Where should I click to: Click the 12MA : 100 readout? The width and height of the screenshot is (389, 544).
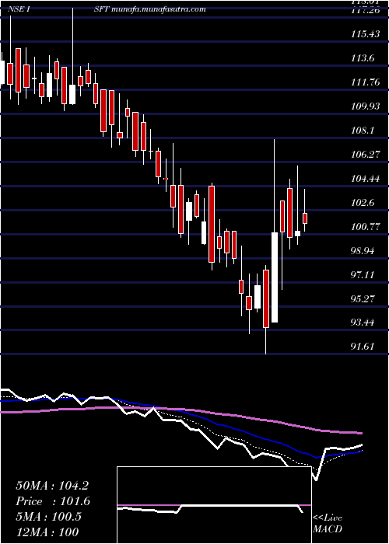(x=47, y=532)
